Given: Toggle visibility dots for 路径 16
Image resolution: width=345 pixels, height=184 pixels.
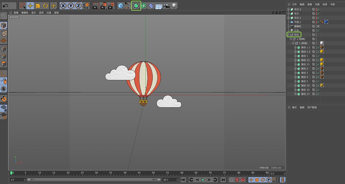Looking at the screenshot, I should [316, 90].
